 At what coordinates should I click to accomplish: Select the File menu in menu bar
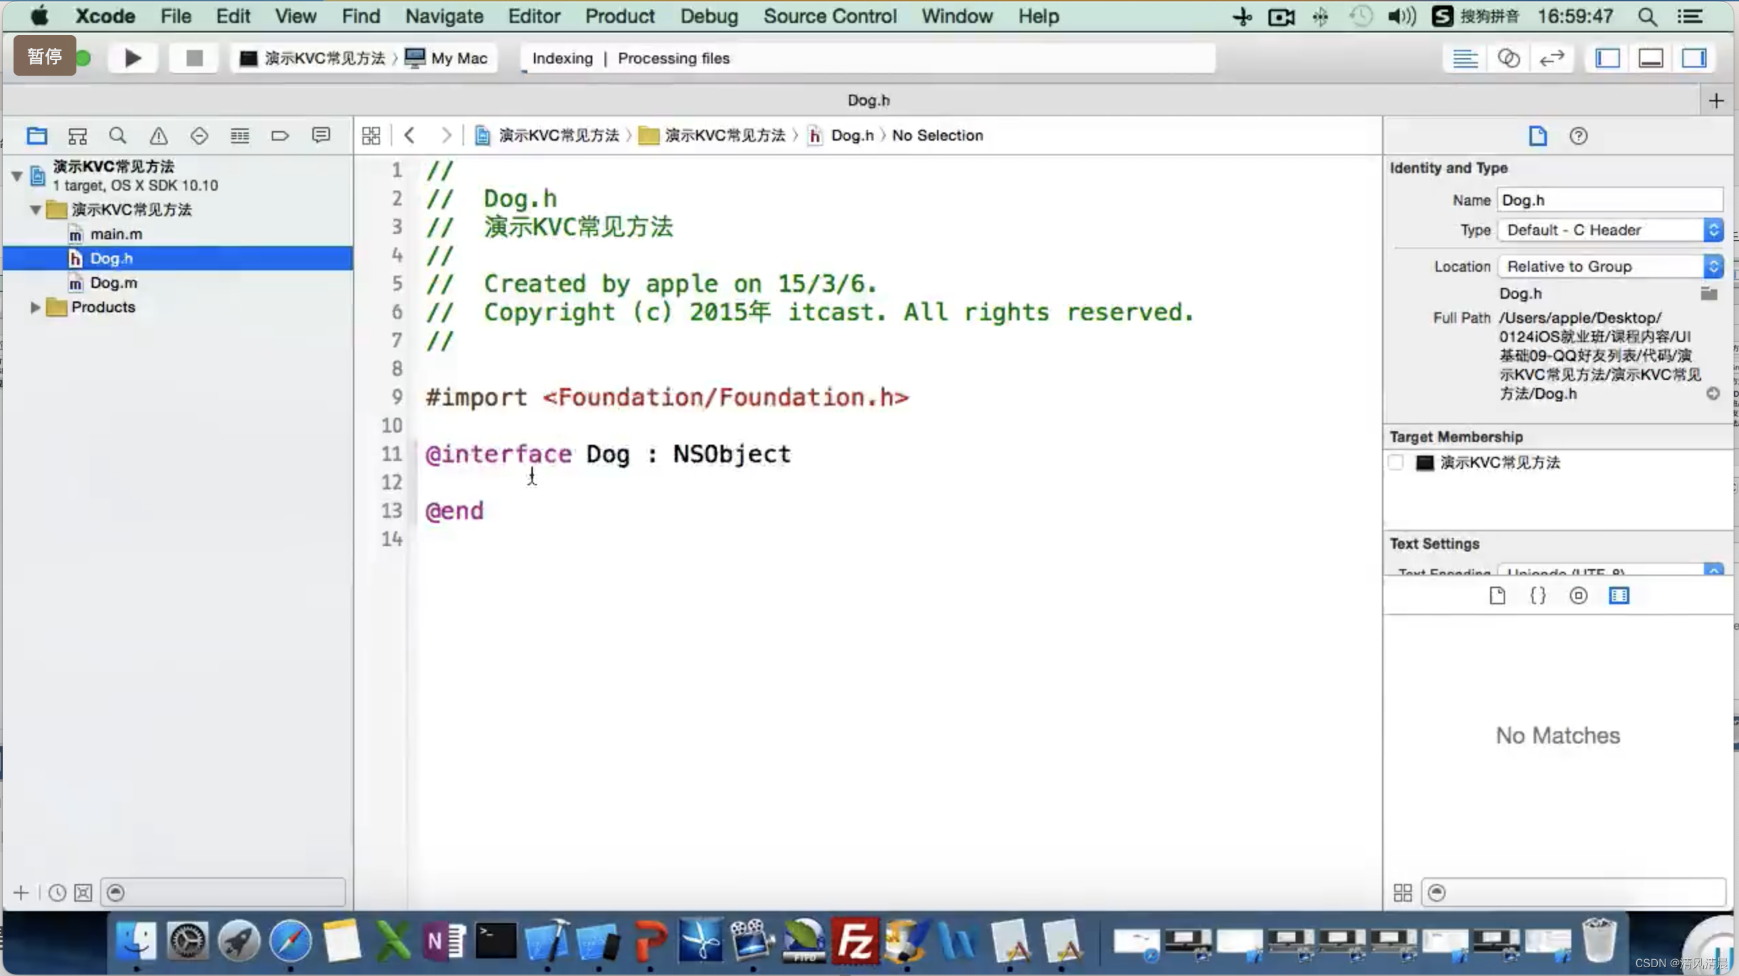[176, 16]
